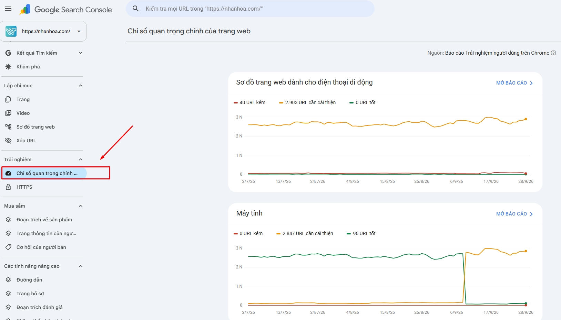
Task: Open the hamburger main menu
Action: 8,9
